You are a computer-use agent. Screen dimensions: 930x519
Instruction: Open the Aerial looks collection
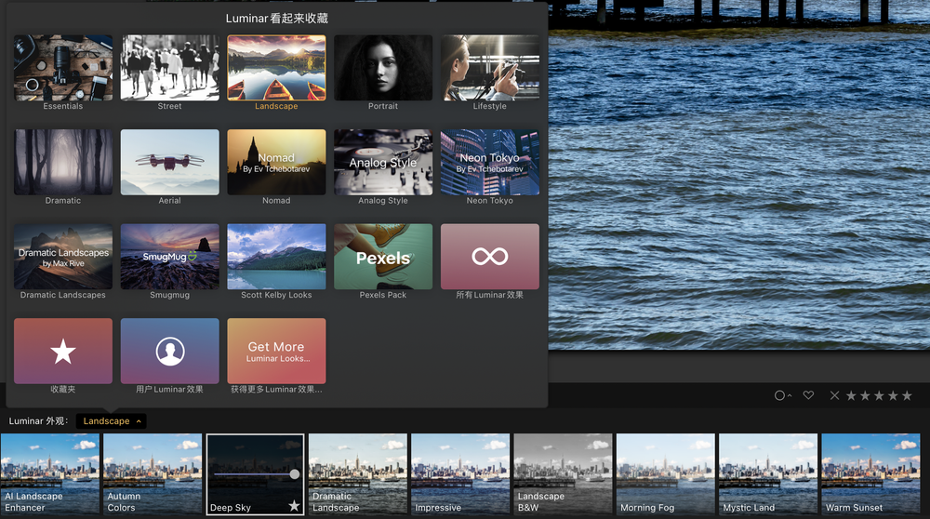pos(169,162)
